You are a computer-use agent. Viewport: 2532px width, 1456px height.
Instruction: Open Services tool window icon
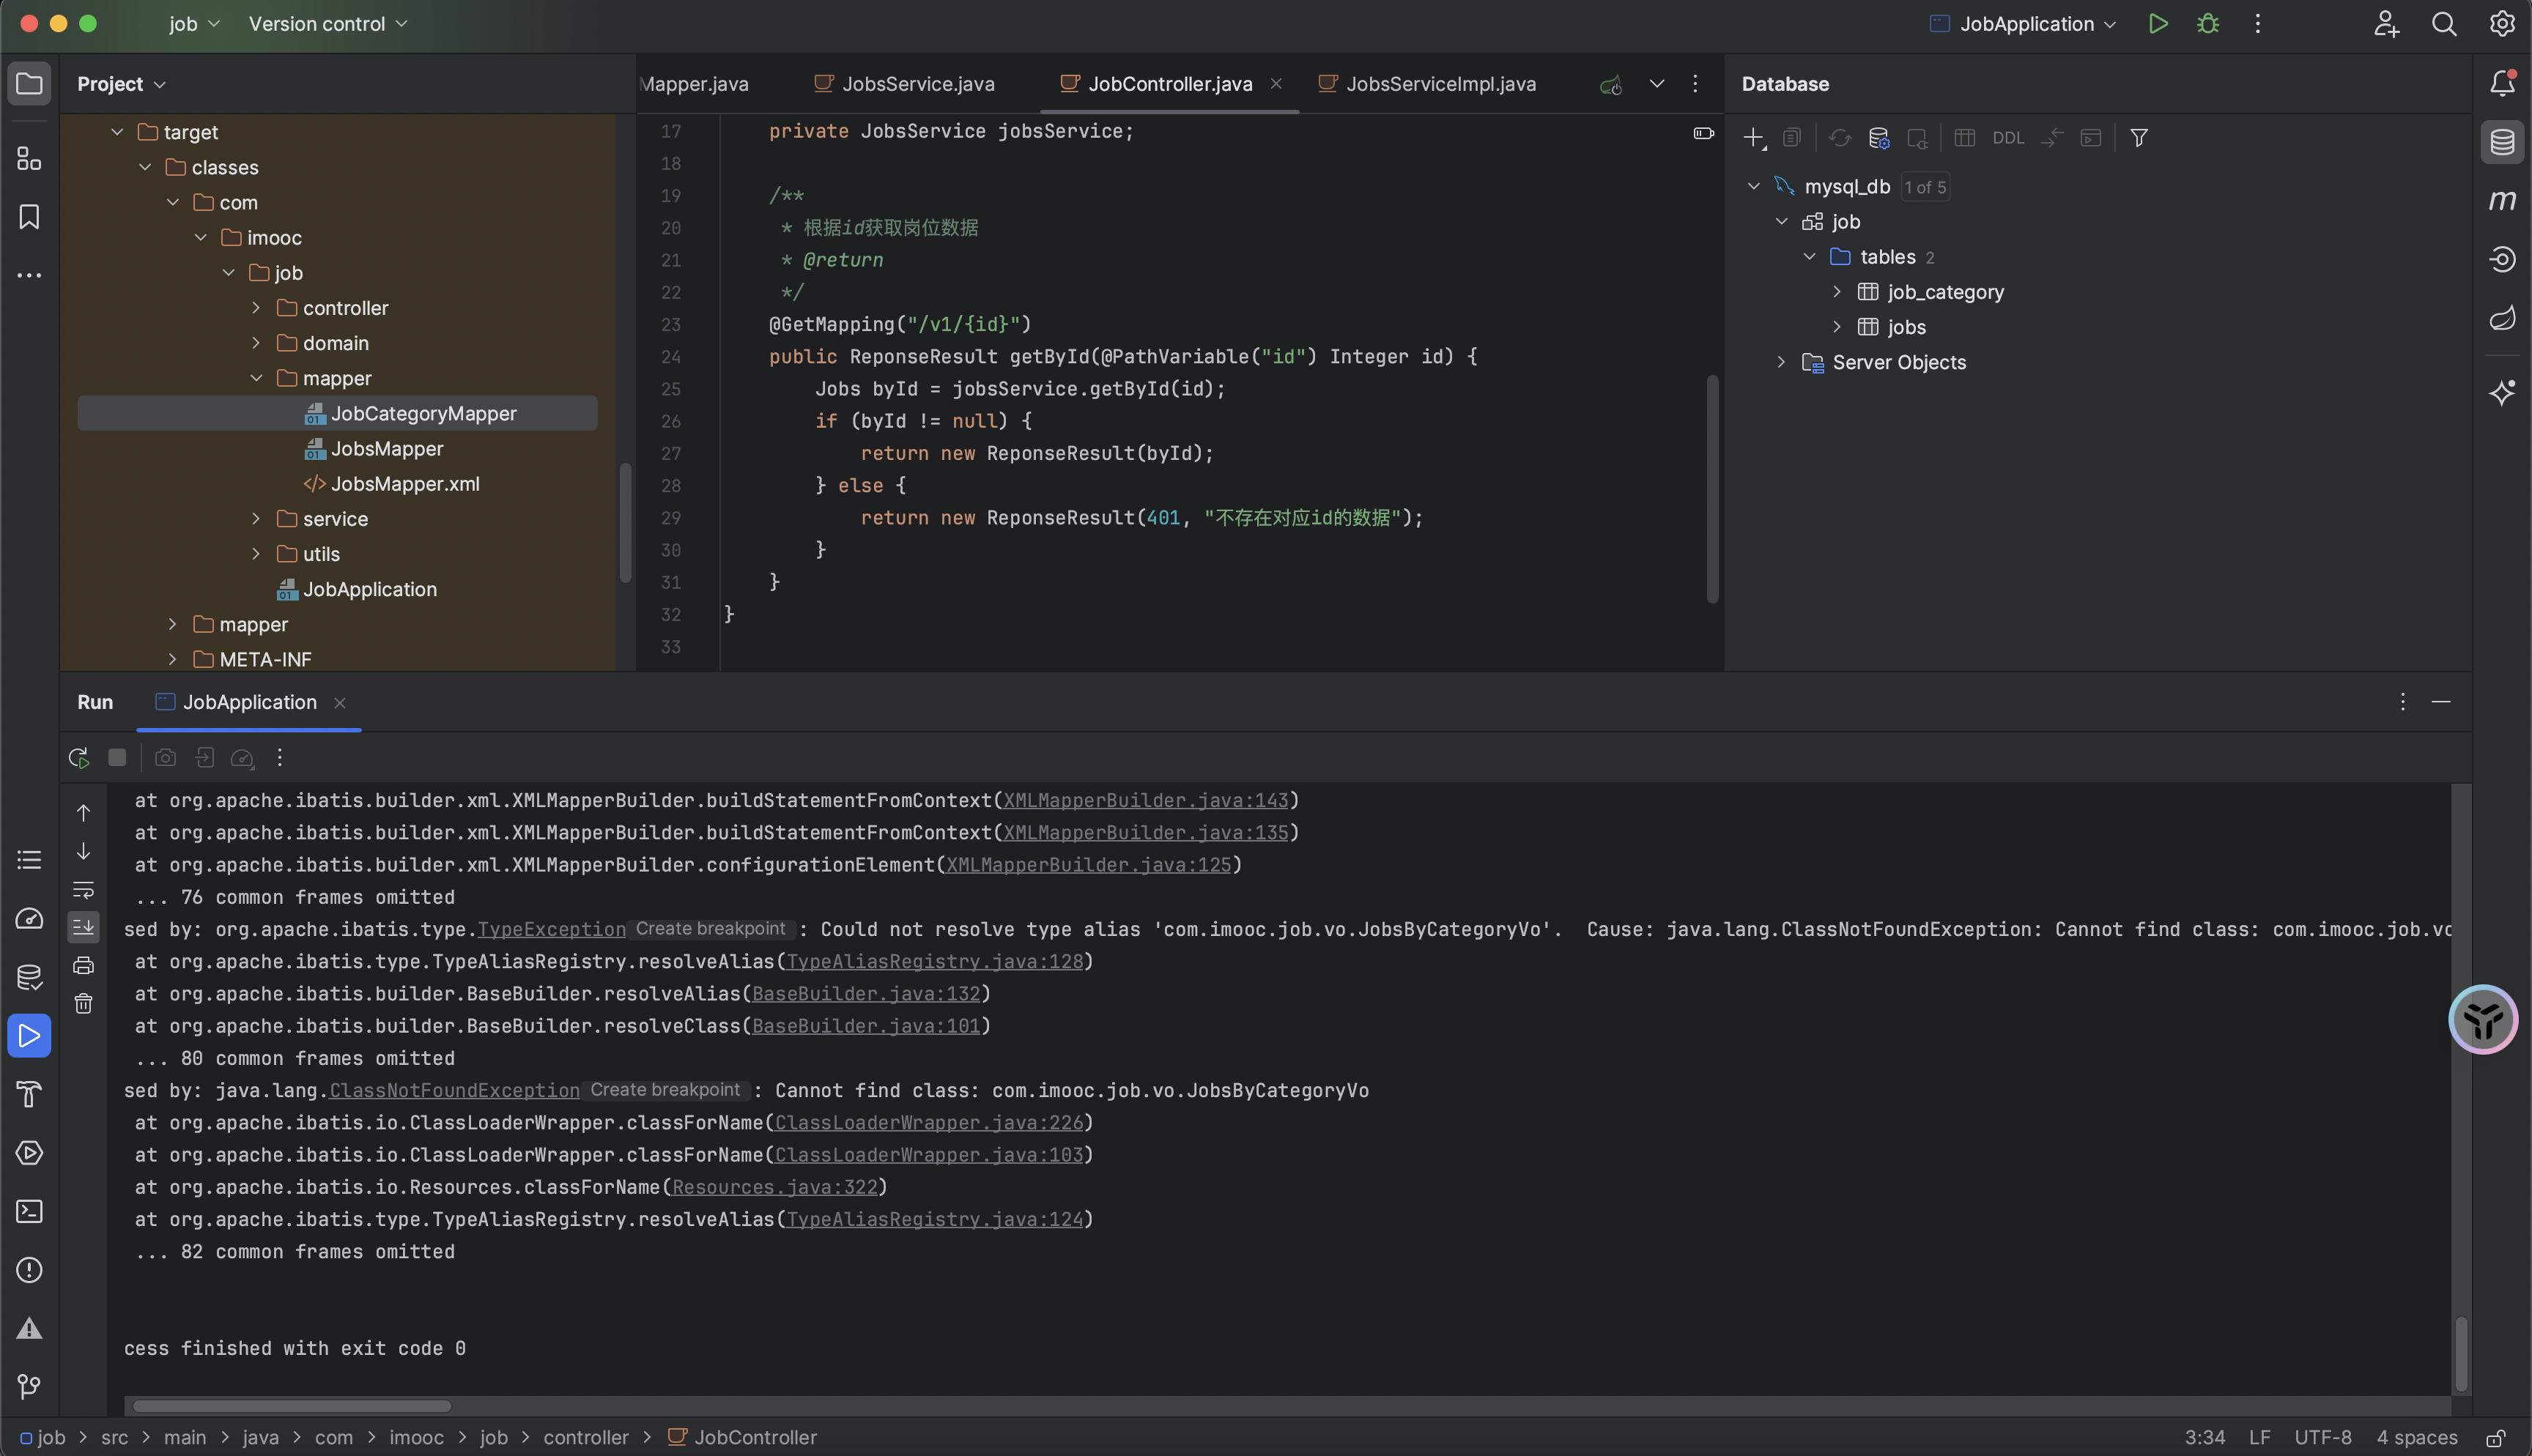coord(29,1153)
